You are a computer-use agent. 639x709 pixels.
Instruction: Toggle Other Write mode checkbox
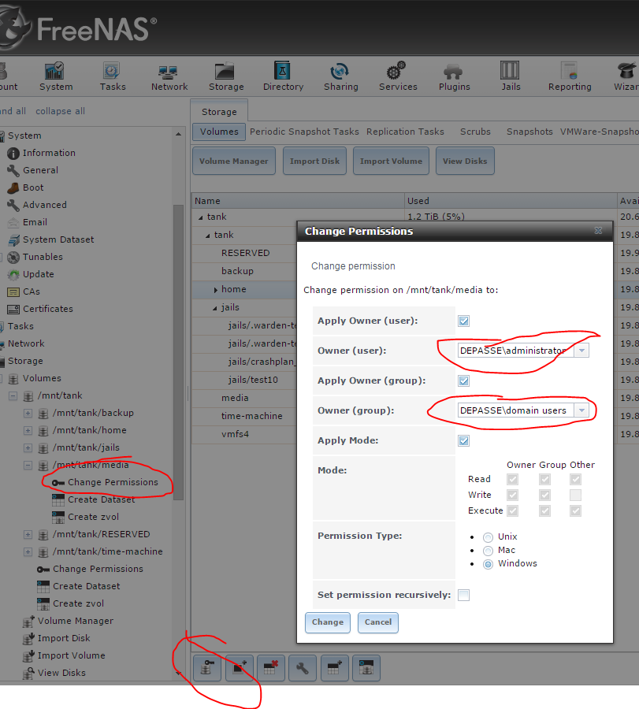[x=575, y=496]
